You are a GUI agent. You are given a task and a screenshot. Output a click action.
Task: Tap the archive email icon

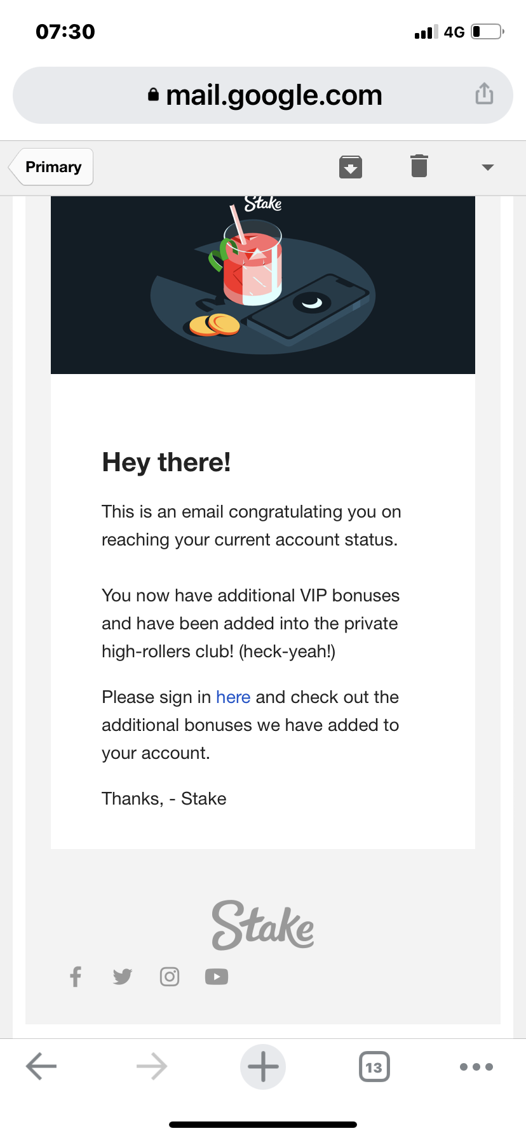pyautogui.click(x=351, y=167)
